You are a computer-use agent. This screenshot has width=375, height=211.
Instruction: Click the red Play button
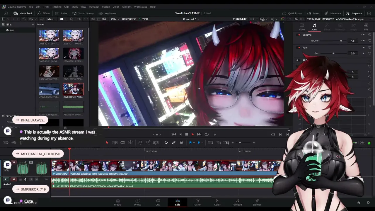point(192,134)
